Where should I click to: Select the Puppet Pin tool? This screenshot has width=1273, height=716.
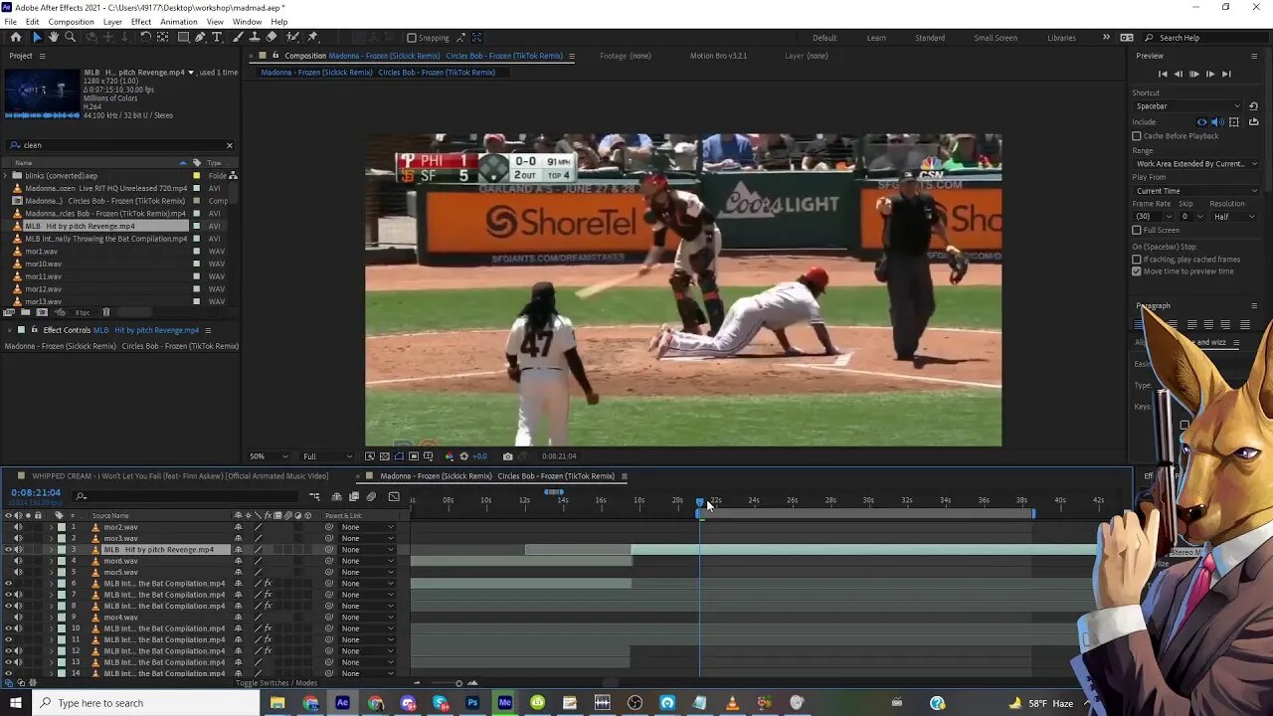point(311,37)
